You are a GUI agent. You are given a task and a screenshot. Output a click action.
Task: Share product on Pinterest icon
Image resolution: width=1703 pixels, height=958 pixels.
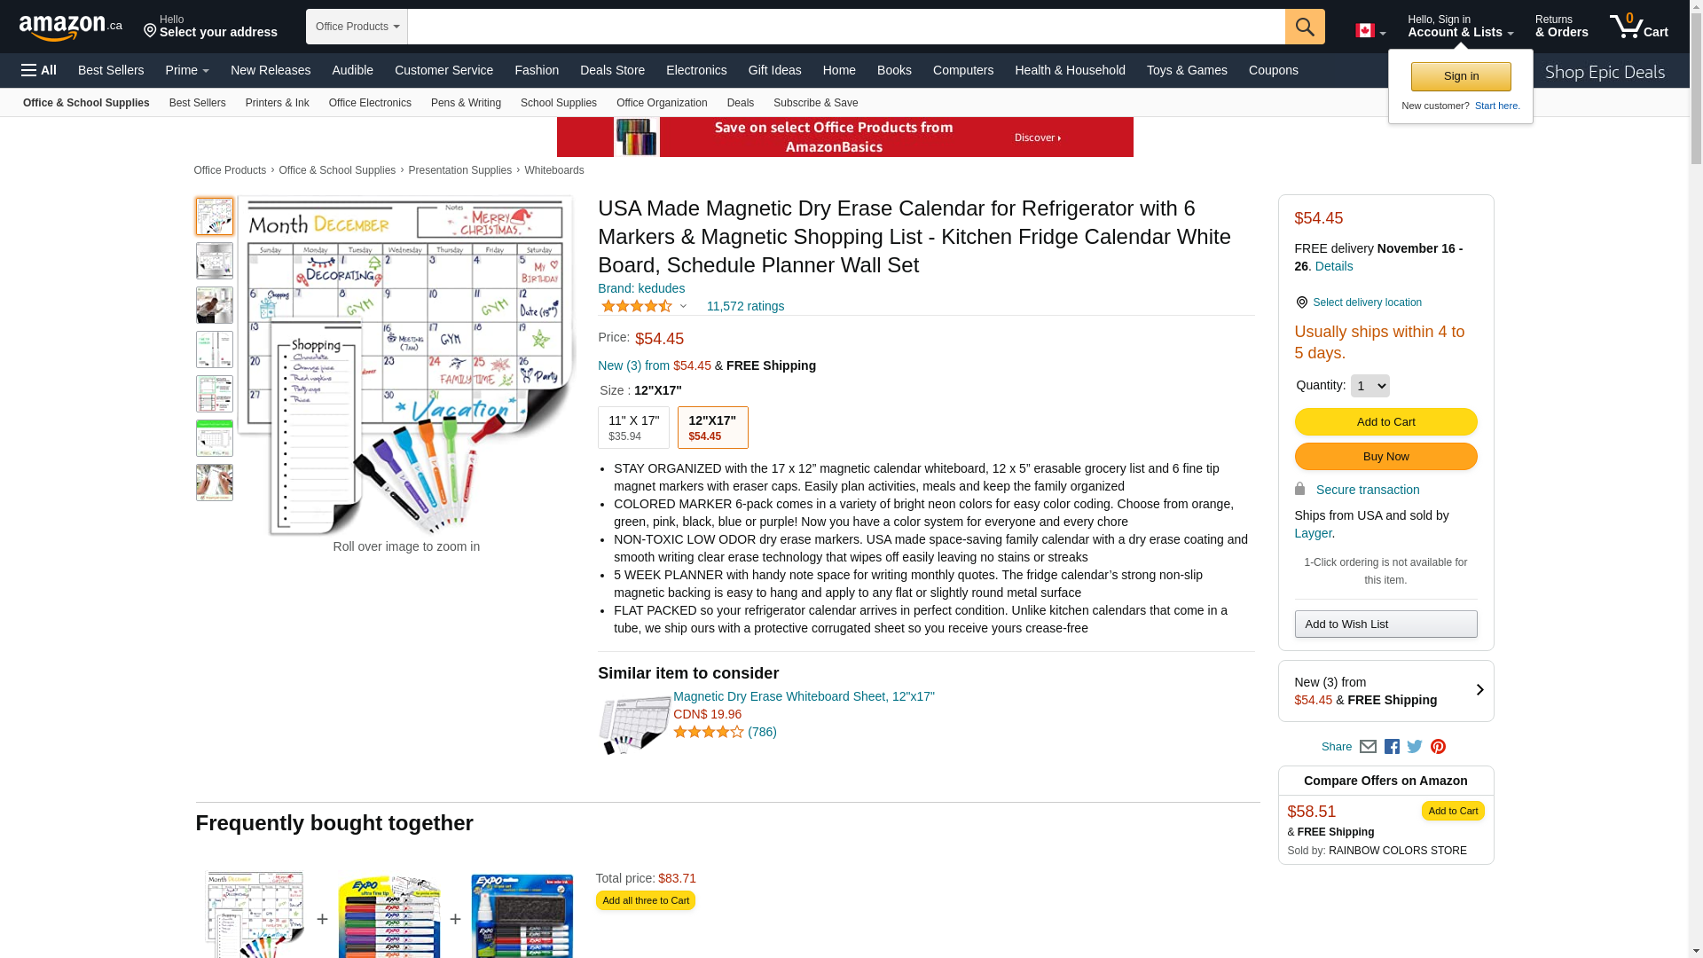pos(1438,747)
